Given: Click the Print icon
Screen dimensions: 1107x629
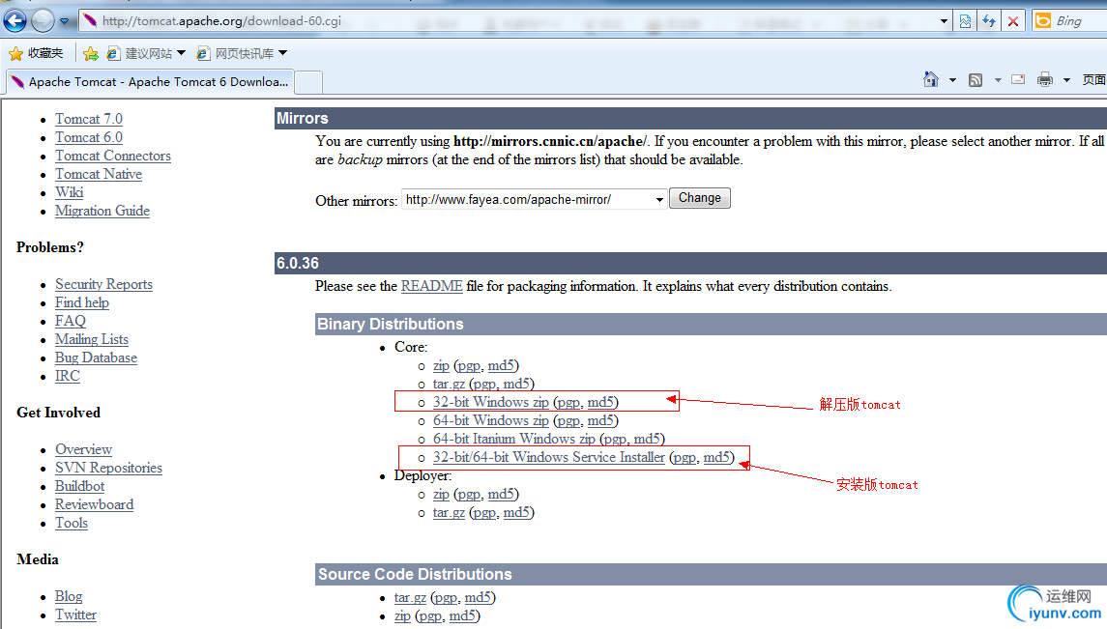Looking at the screenshot, I should click(x=1045, y=79).
